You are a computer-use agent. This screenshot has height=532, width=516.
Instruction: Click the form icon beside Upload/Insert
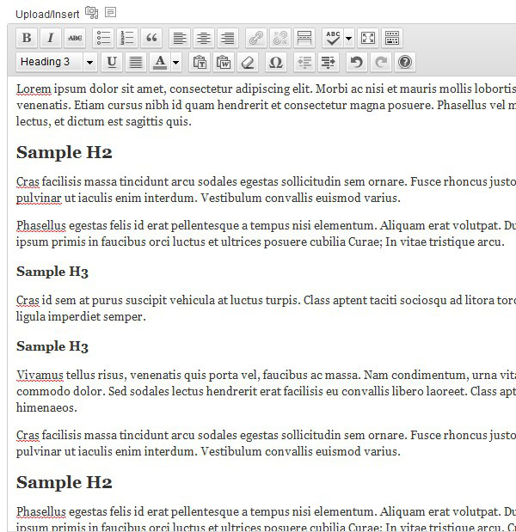coord(111,12)
